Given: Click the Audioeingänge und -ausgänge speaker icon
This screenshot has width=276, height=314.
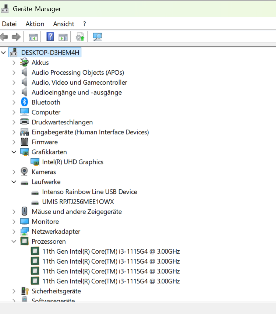Looking at the screenshot, I should click(x=24, y=92).
